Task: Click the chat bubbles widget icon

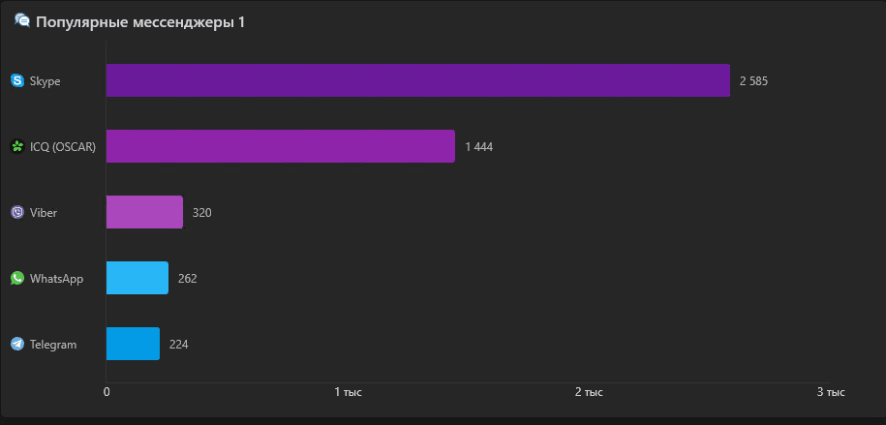Action: click(22, 21)
